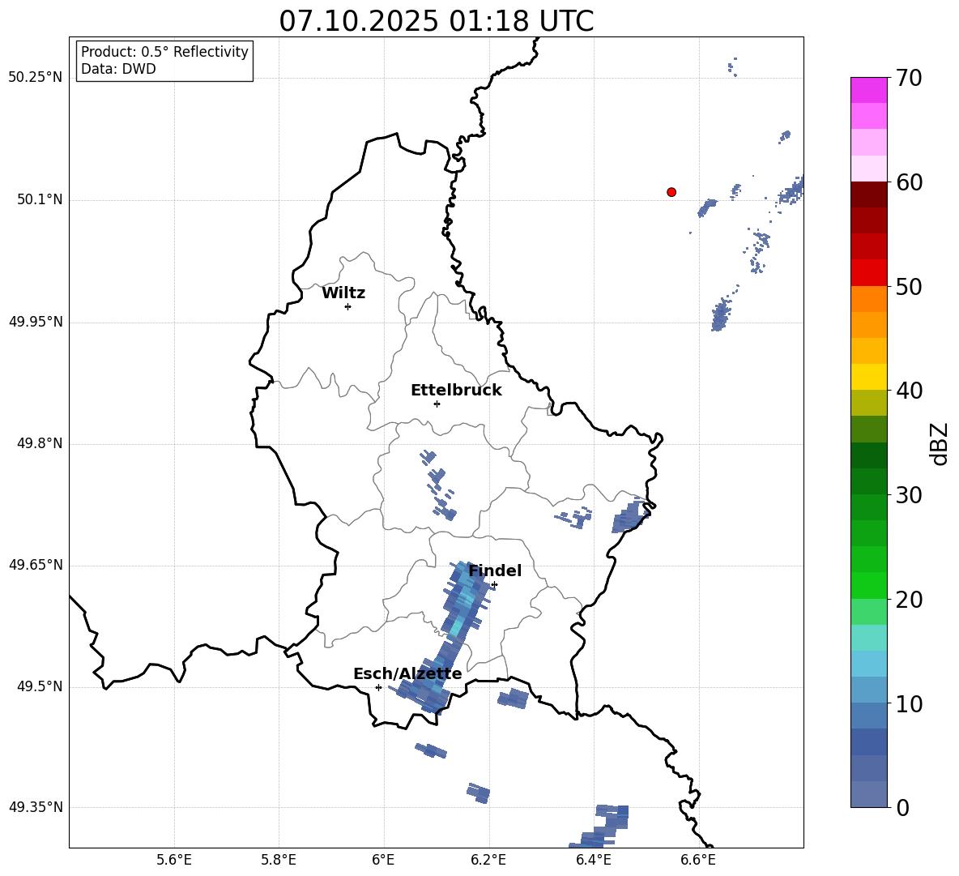Click the light cyan band below 20 dBZ
The image size is (959, 876).
[869, 638]
